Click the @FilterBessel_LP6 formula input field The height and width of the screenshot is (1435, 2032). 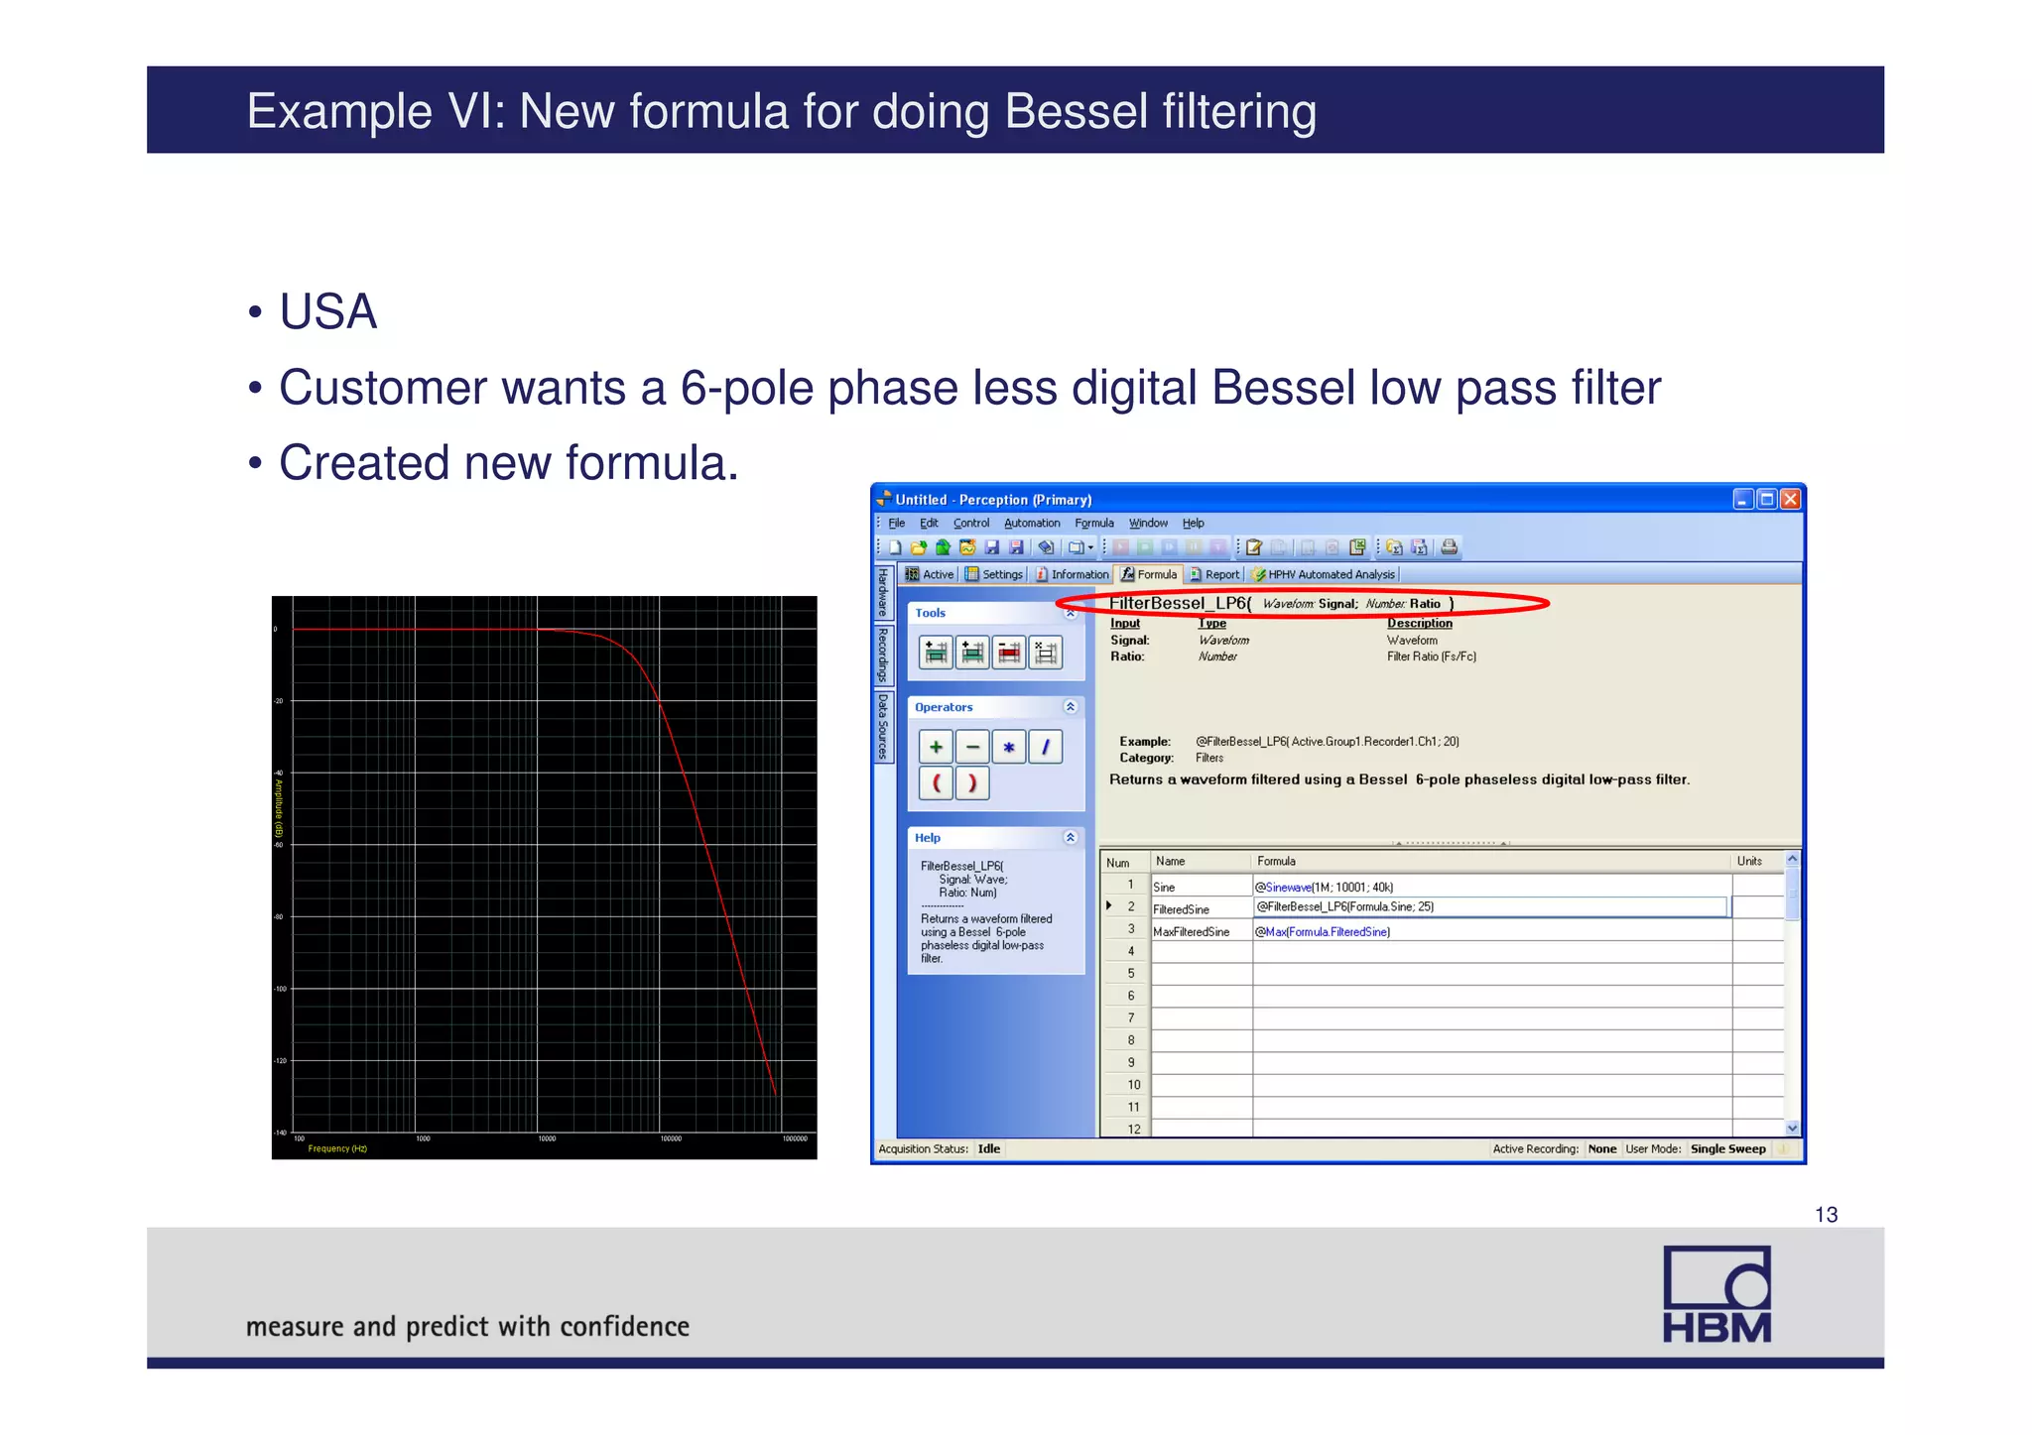1490,907
